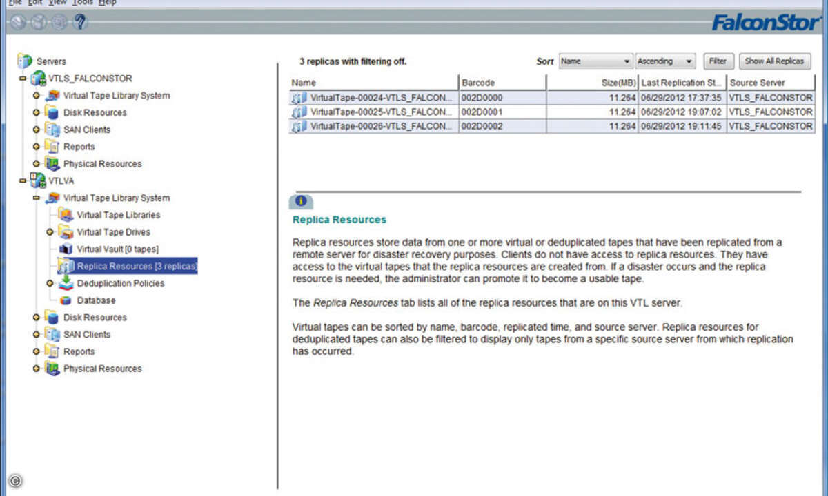Open the Help question mark toolbar icon

tap(79, 22)
